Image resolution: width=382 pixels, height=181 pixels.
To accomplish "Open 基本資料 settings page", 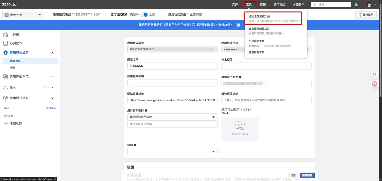I will click(x=30, y=61).
